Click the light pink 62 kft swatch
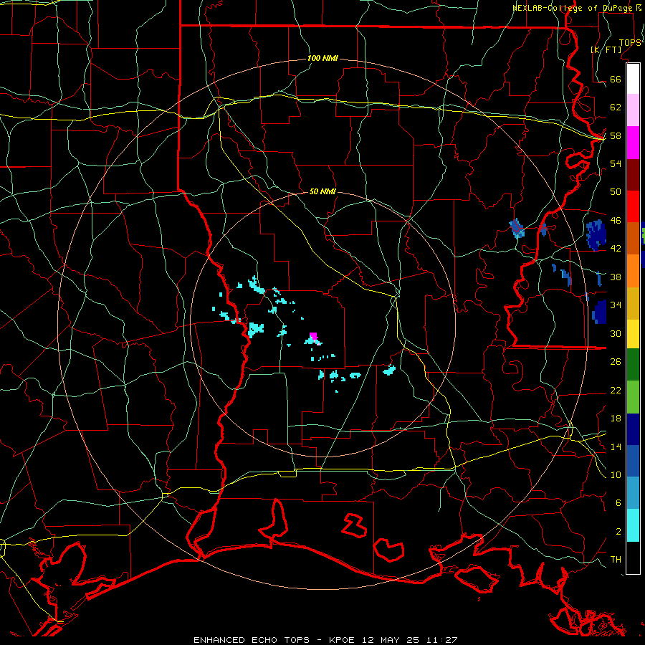Image resolution: width=645 pixels, height=645 pixels. [633, 110]
